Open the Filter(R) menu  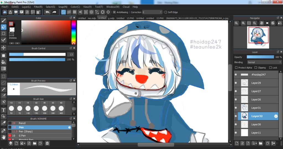[38, 7]
